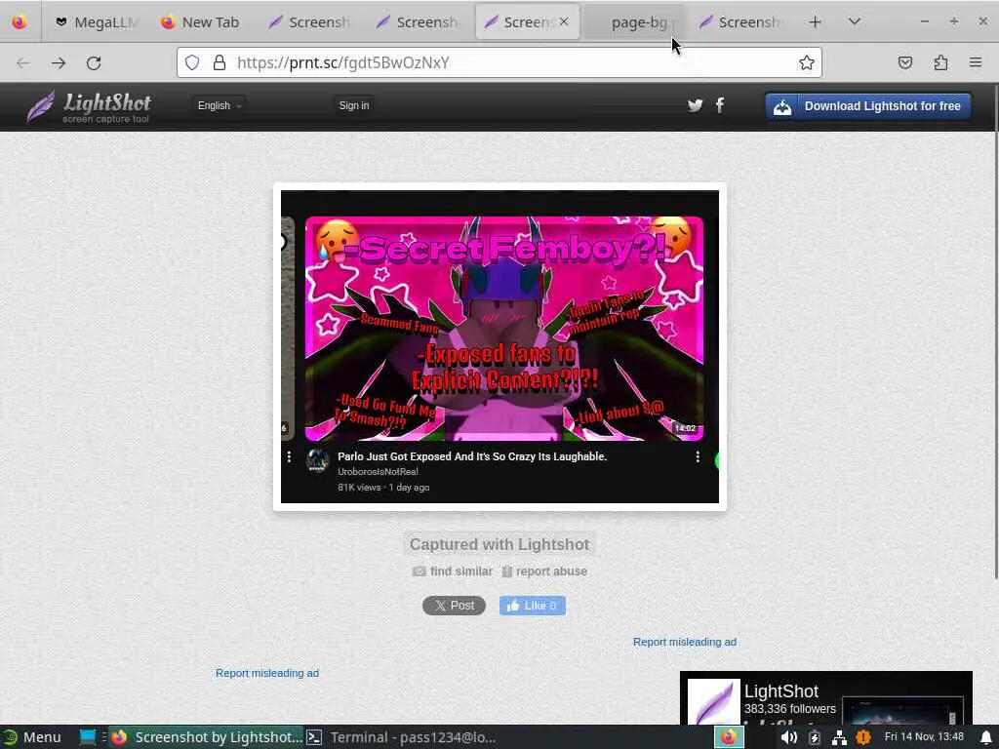Open Firefox application hamburger menu
The image size is (999, 749).
(x=976, y=62)
